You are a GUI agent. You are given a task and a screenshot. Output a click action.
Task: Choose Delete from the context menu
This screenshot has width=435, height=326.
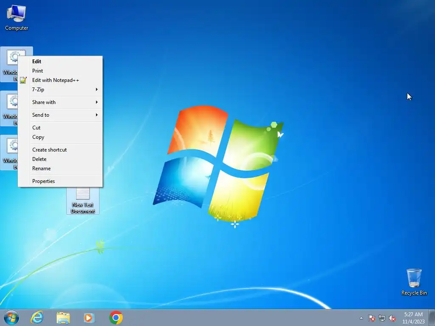point(60,159)
